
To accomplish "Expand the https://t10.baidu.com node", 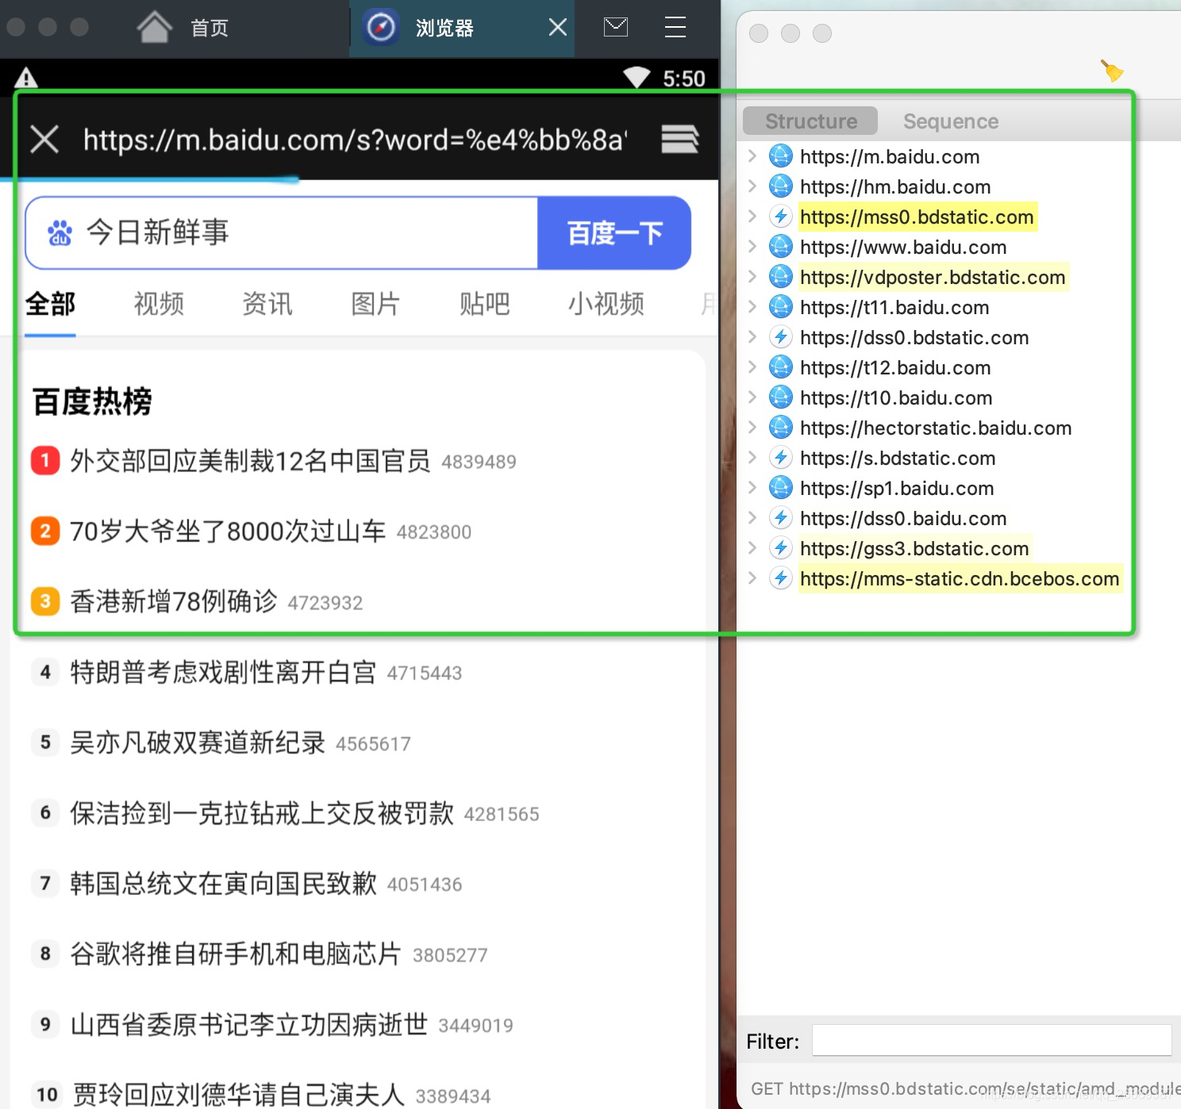I will [752, 397].
